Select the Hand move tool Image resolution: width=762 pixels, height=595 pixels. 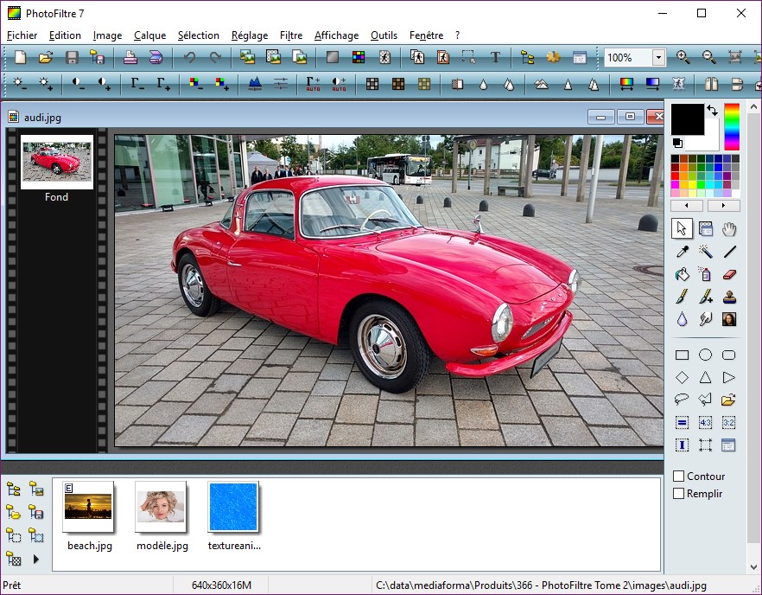(730, 228)
